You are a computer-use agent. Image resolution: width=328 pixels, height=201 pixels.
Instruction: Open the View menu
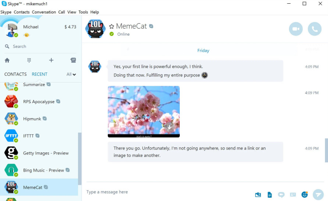point(72,12)
